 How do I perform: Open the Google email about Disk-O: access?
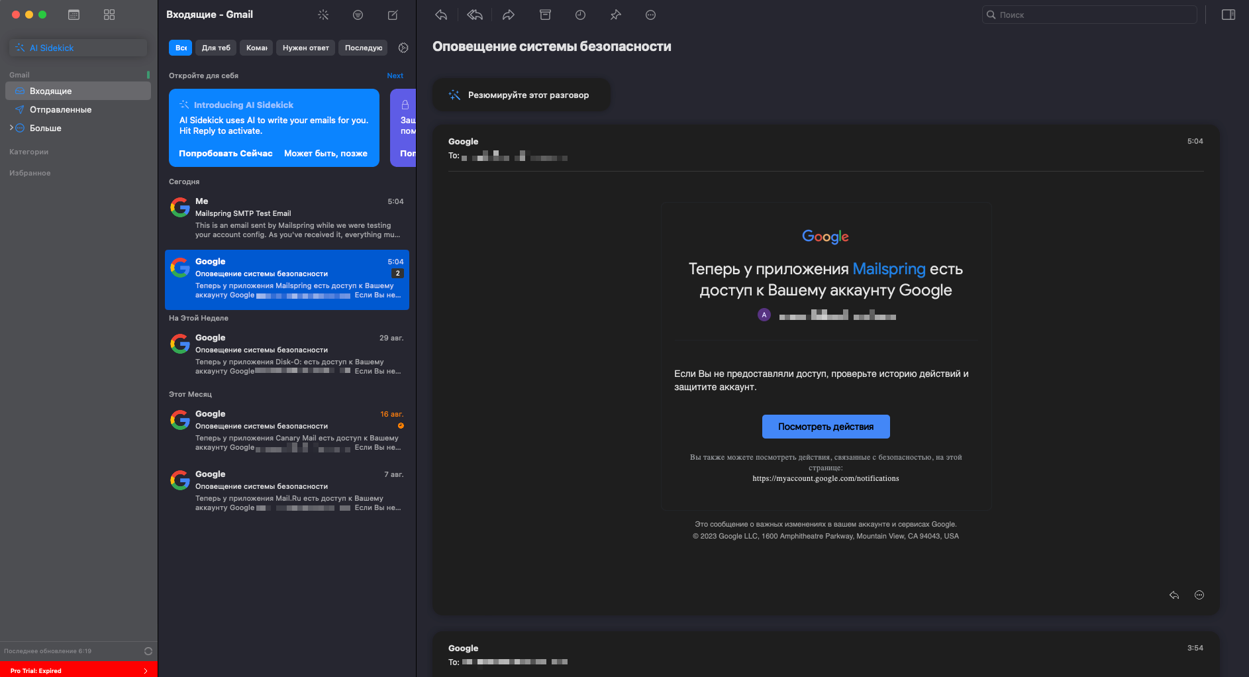287,354
